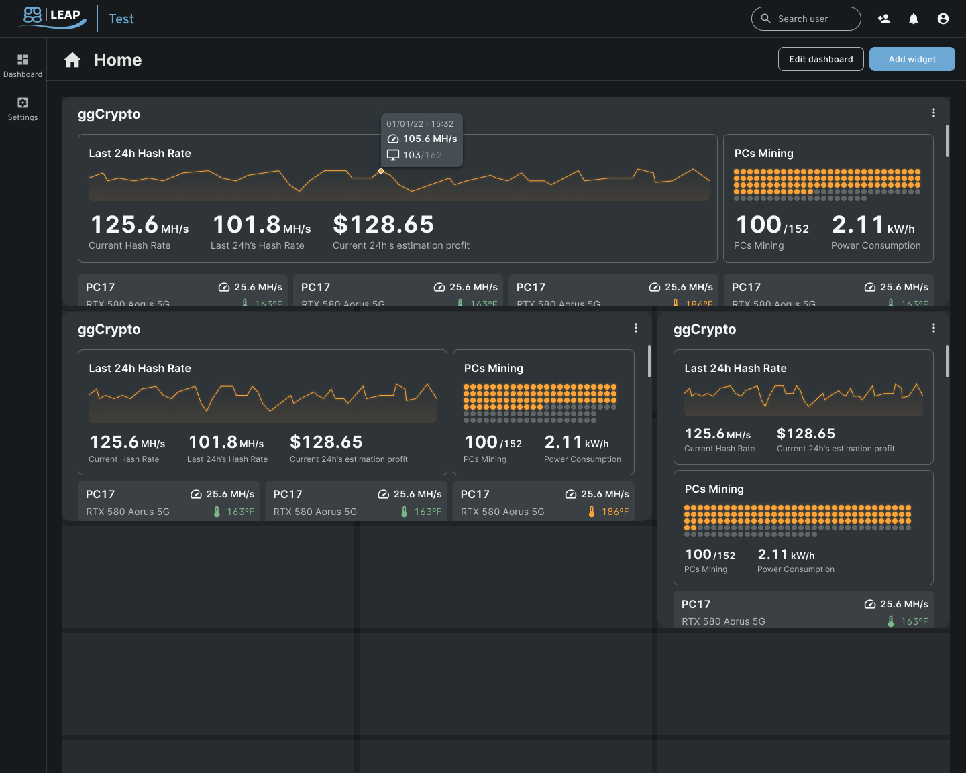Click the Test workspace title
Screen dimensions: 966x773
tap(121, 19)
